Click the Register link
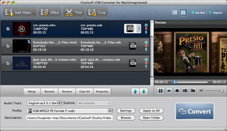The image size is (227, 131). click(x=216, y=13)
